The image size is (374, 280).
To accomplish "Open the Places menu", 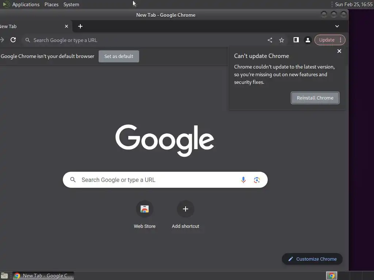I will (x=51, y=4).
